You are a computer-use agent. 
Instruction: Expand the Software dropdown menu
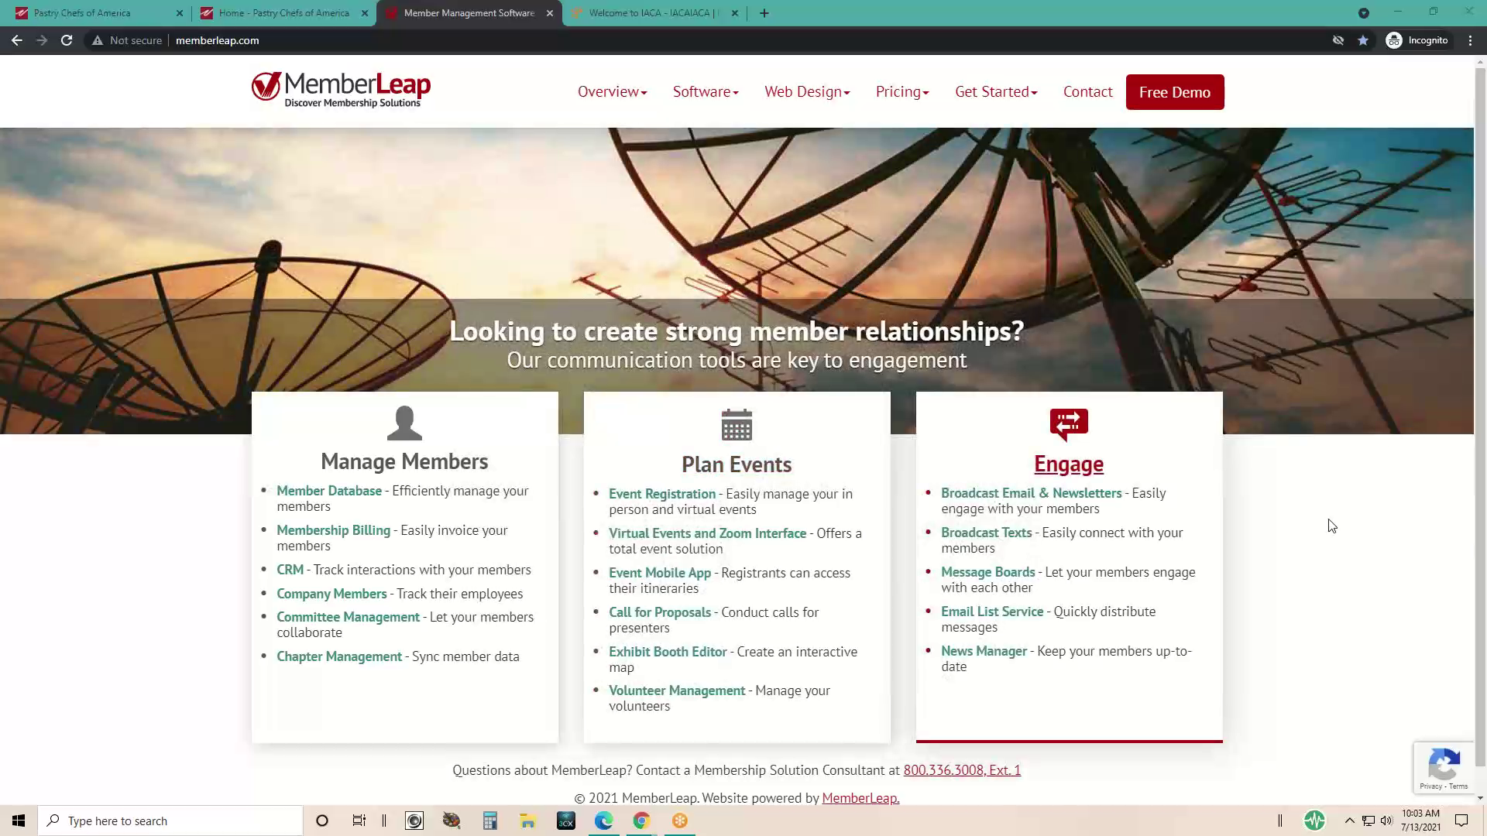tap(706, 91)
